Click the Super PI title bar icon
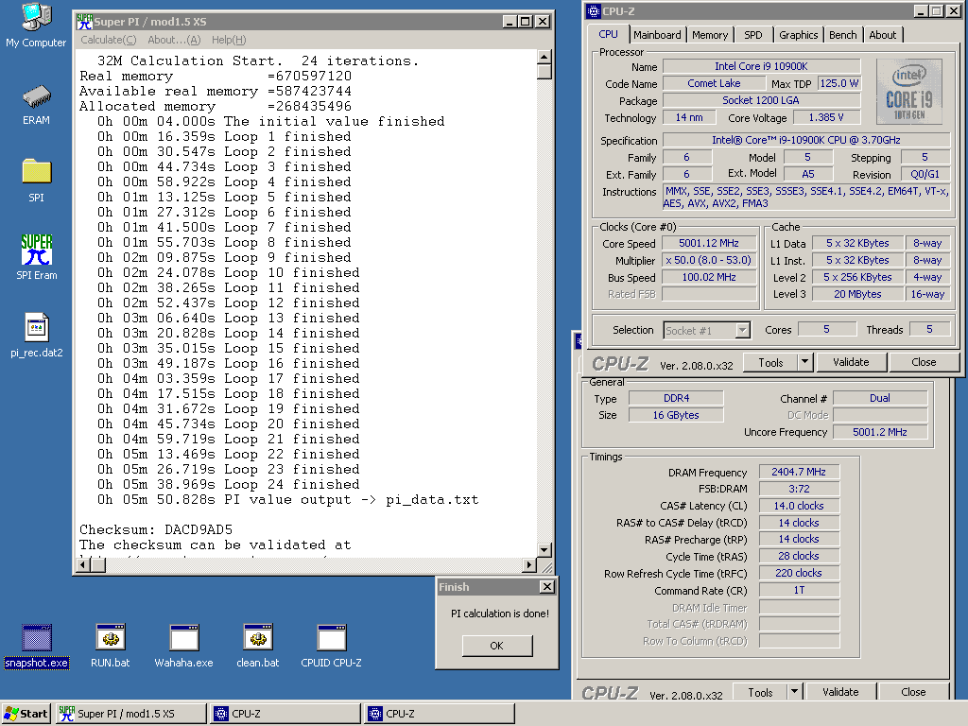The width and height of the screenshot is (968, 726). tap(84, 22)
